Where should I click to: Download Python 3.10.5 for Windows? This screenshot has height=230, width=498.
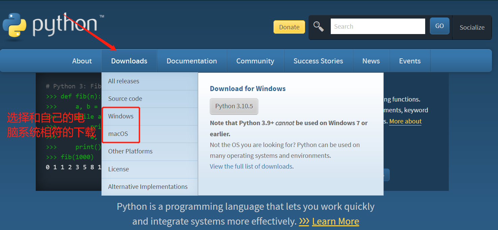coord(234,106)
